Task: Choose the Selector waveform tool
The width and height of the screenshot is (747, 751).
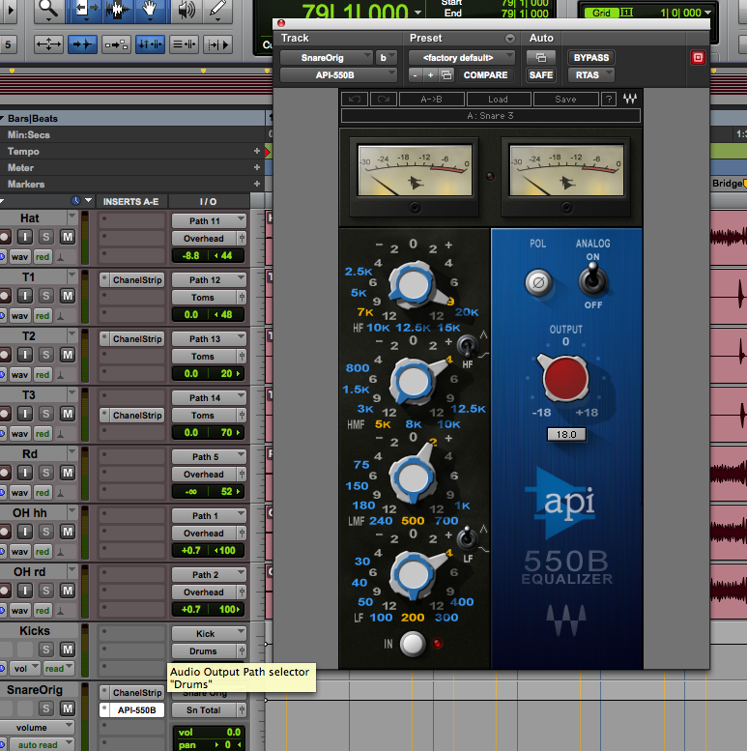Action: tap(117, 11)
